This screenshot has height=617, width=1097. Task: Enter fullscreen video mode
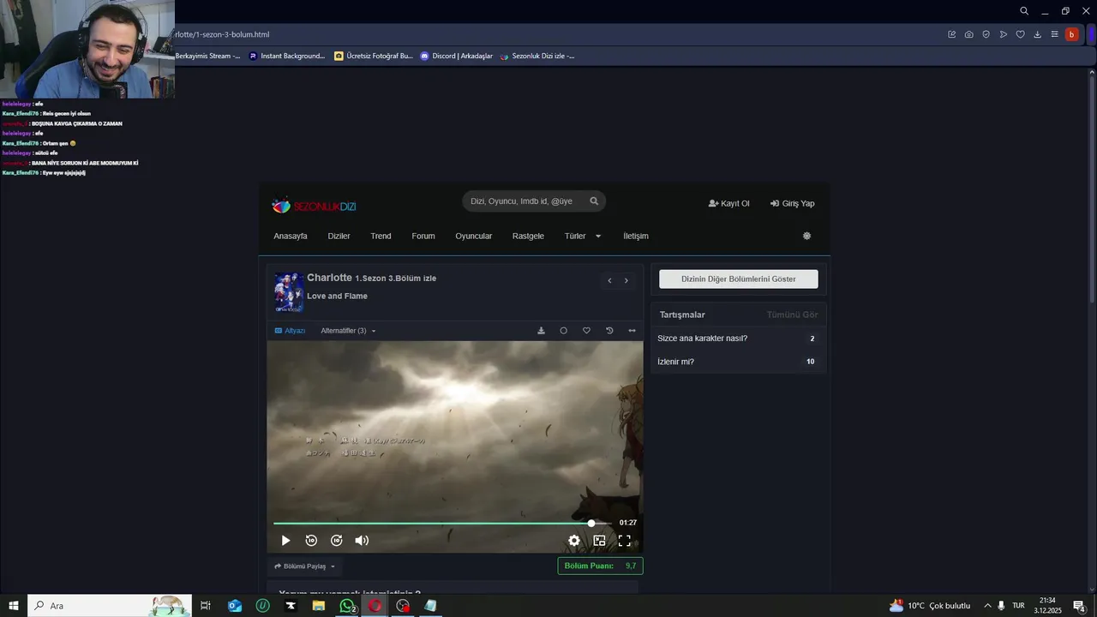[625, 541]
